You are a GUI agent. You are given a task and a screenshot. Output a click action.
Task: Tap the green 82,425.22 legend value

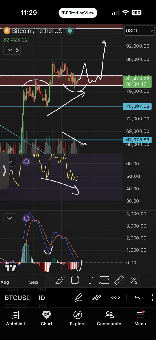pos(16,40)
